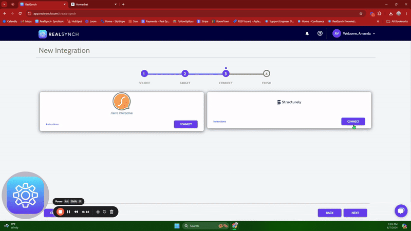Click the Sierra Interactive logo

click(122, 104)
